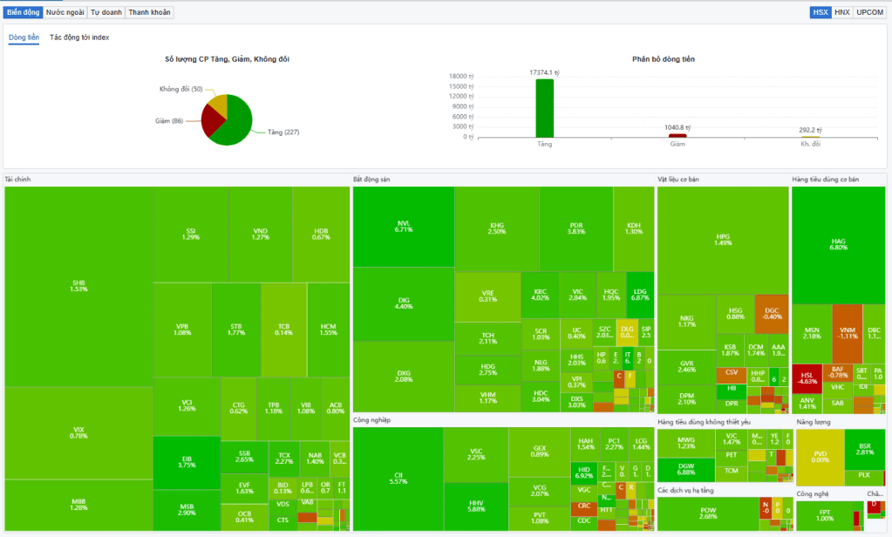Image resolution: width=892 pixels, height=537 pixels.
Task: Click the yellow PVD tile in Năng lượng
Action: (820, 456)
